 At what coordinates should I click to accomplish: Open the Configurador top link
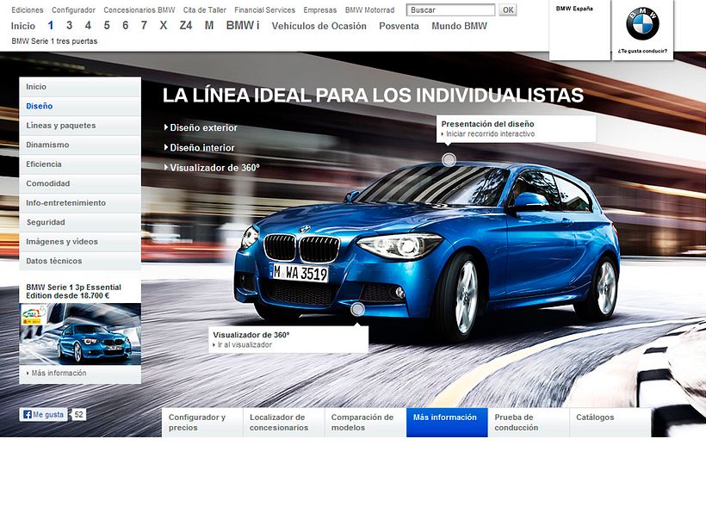click(73, 10)
